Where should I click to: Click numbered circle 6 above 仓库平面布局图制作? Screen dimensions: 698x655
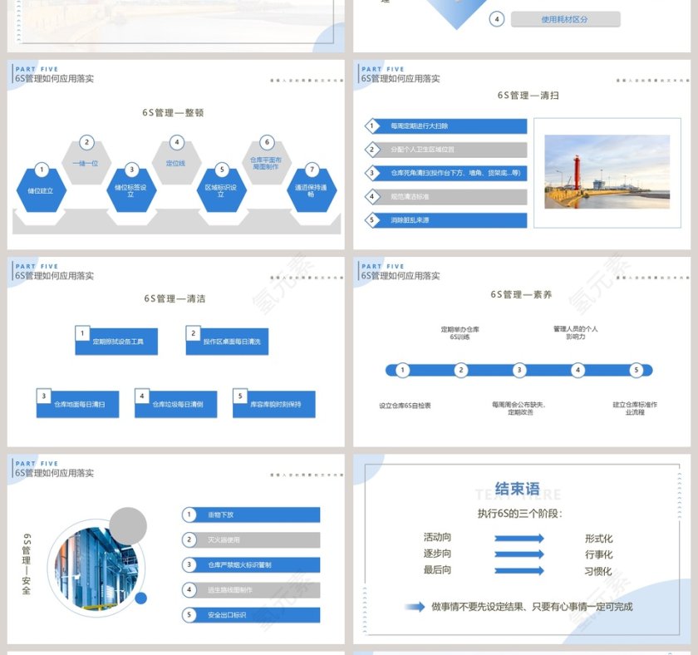(x=266, y=141)
